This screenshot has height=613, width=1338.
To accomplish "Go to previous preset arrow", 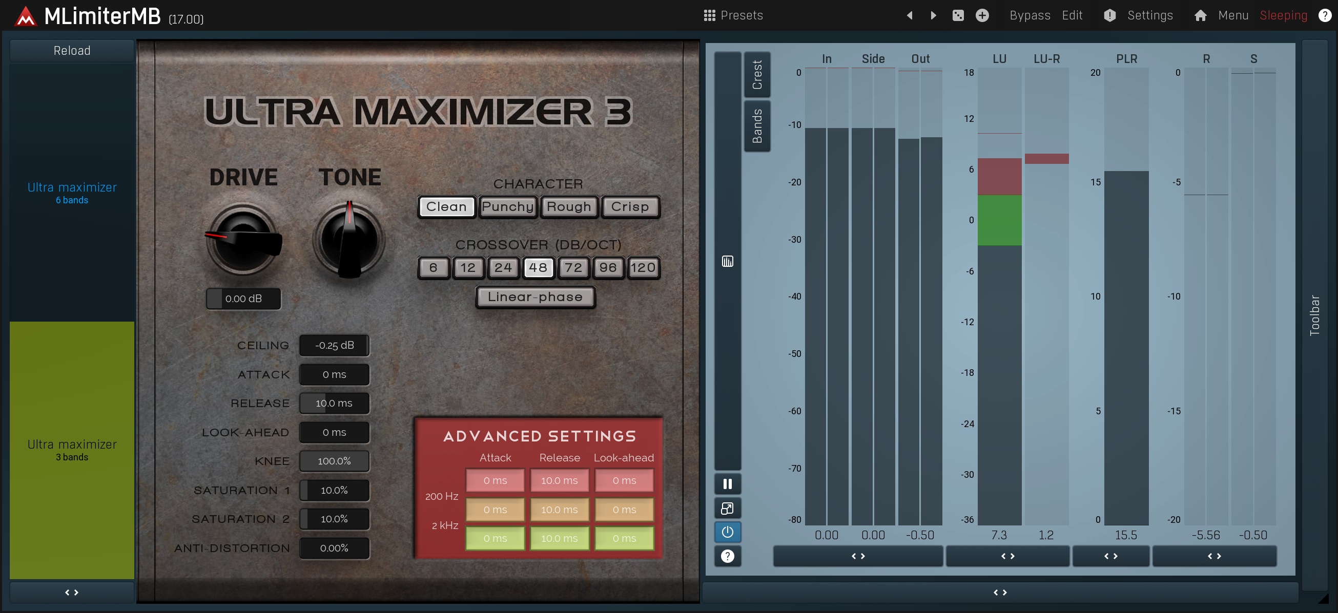I will [x=910, y=15].
